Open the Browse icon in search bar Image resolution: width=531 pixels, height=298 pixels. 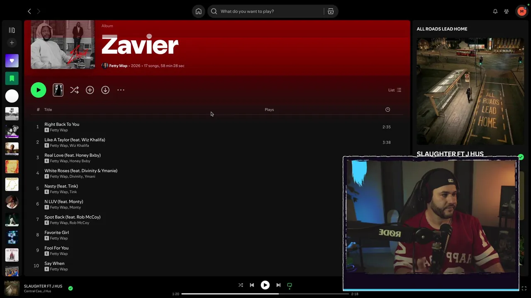tap(331, 11)
